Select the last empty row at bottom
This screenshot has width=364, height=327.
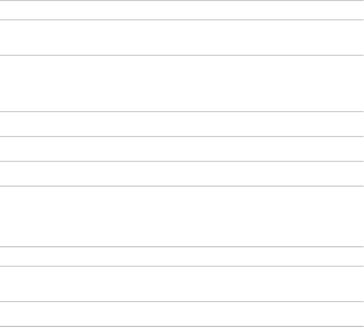[x=182, y=314]
